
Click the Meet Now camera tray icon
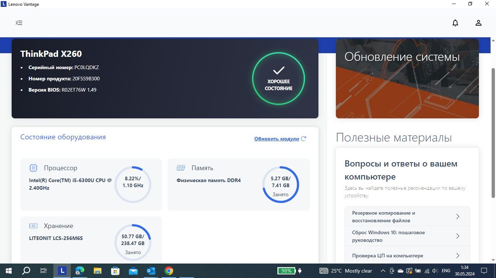[x=392, y=271]
